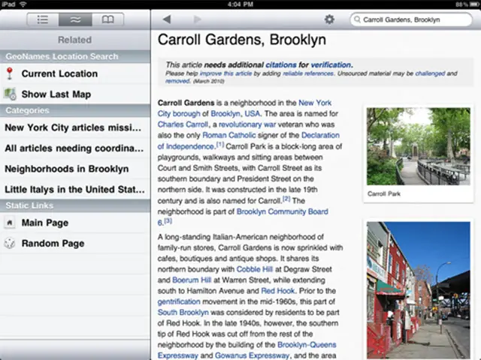Open the challenged link
The width and height of the screenshot is (481, 360).
point(430,73)
